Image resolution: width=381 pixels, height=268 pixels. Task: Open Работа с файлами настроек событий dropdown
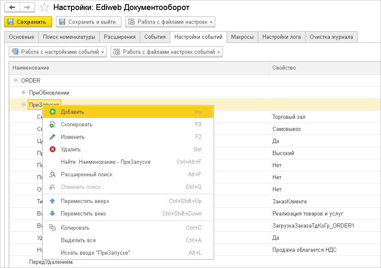(x=167, y=52)
